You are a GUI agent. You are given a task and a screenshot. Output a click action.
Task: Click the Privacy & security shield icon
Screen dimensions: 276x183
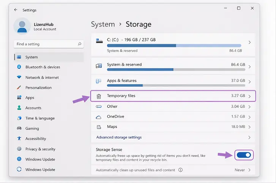pos(19,149)
